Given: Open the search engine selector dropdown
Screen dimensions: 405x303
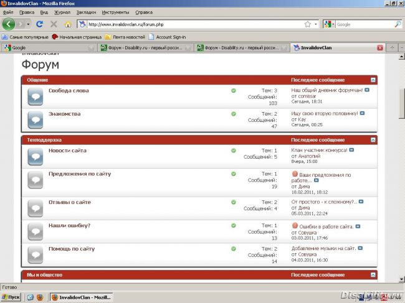Looking at the screenshot, I should [330, 24].
